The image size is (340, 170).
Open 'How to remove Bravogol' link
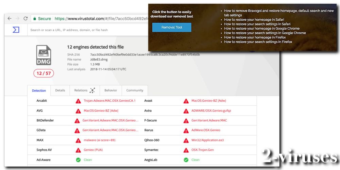point(279,13)
